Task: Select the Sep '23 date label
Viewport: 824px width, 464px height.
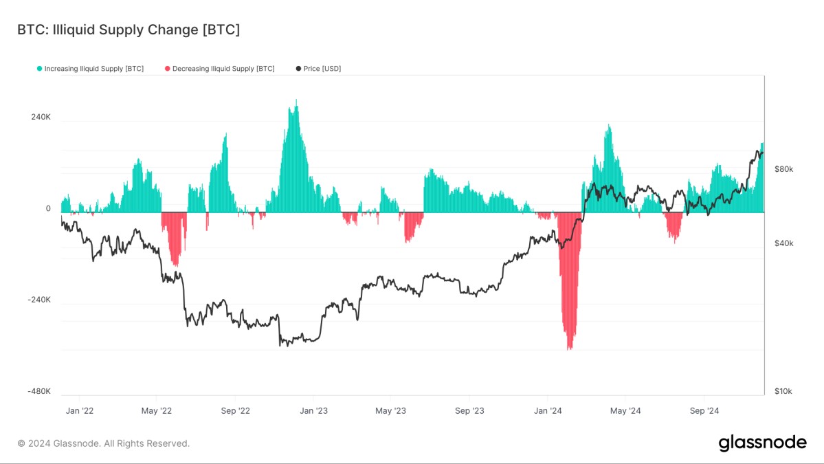Action: (x=469, y=411)
